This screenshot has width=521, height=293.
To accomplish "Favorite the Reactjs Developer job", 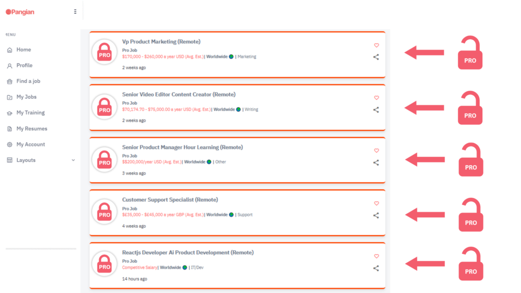I will pos(377,256).
